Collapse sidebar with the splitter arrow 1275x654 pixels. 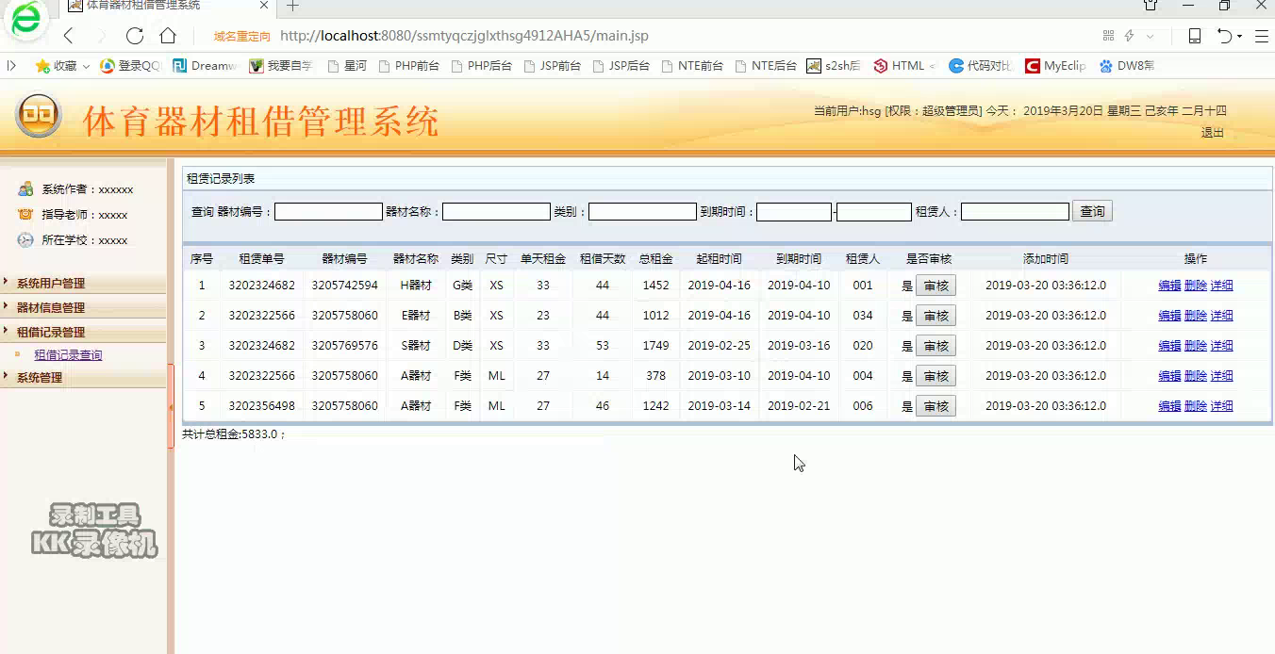[x=171, y=407]
